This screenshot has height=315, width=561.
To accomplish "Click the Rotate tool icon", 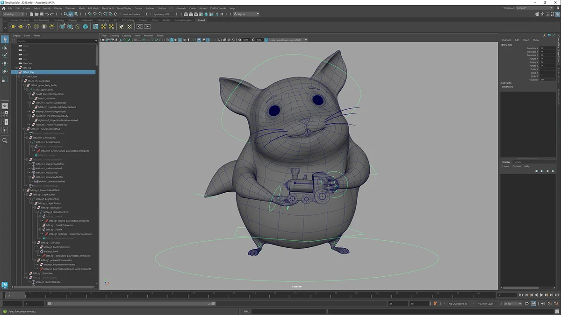I will (5, 71).
